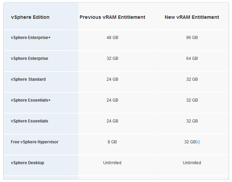Click vSphere Desktop's previous Unlimited cell
Screen dimensions: 232x182
pos(112,163)
